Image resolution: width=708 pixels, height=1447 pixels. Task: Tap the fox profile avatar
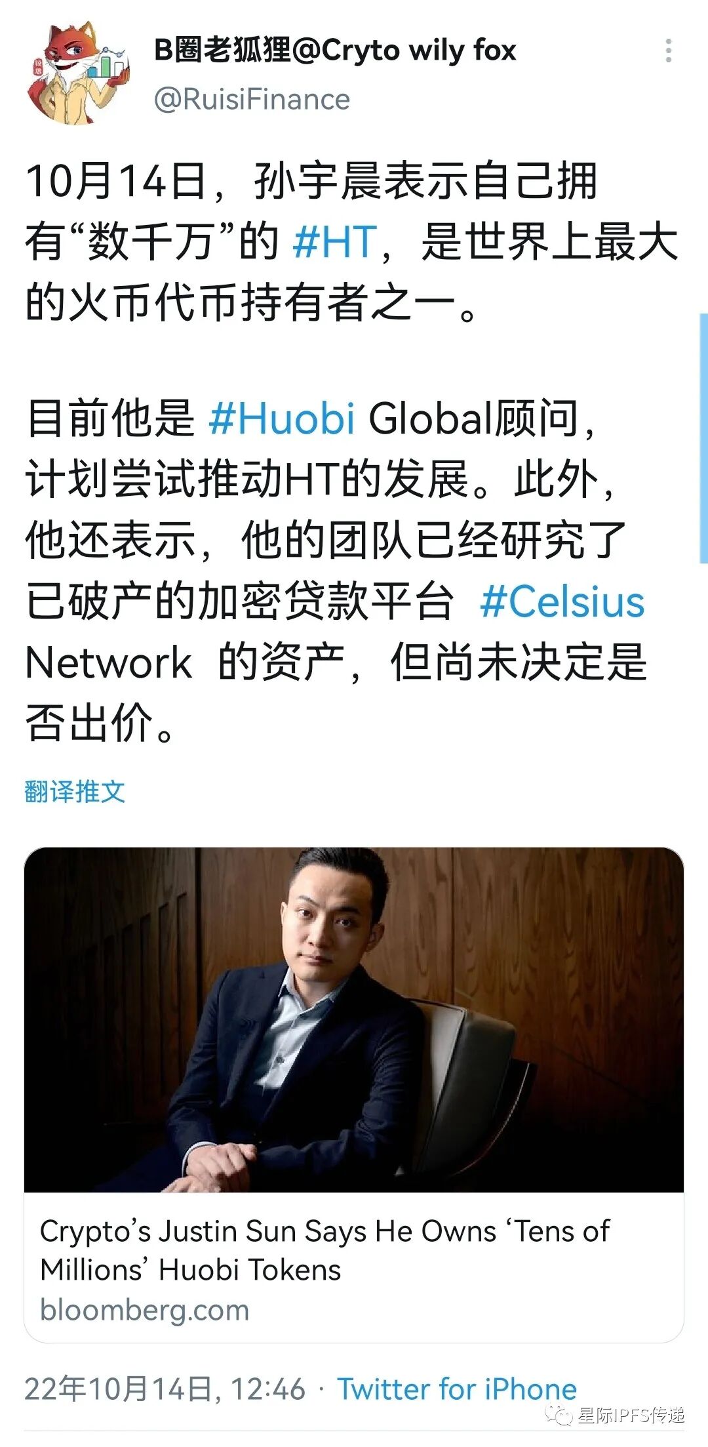(77, 72)
